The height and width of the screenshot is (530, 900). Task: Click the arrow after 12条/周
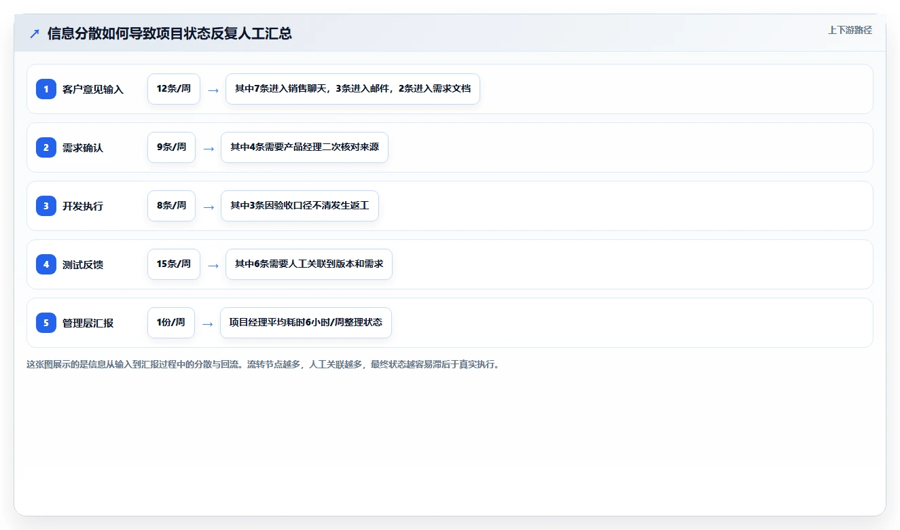click(x=213, y=90)
